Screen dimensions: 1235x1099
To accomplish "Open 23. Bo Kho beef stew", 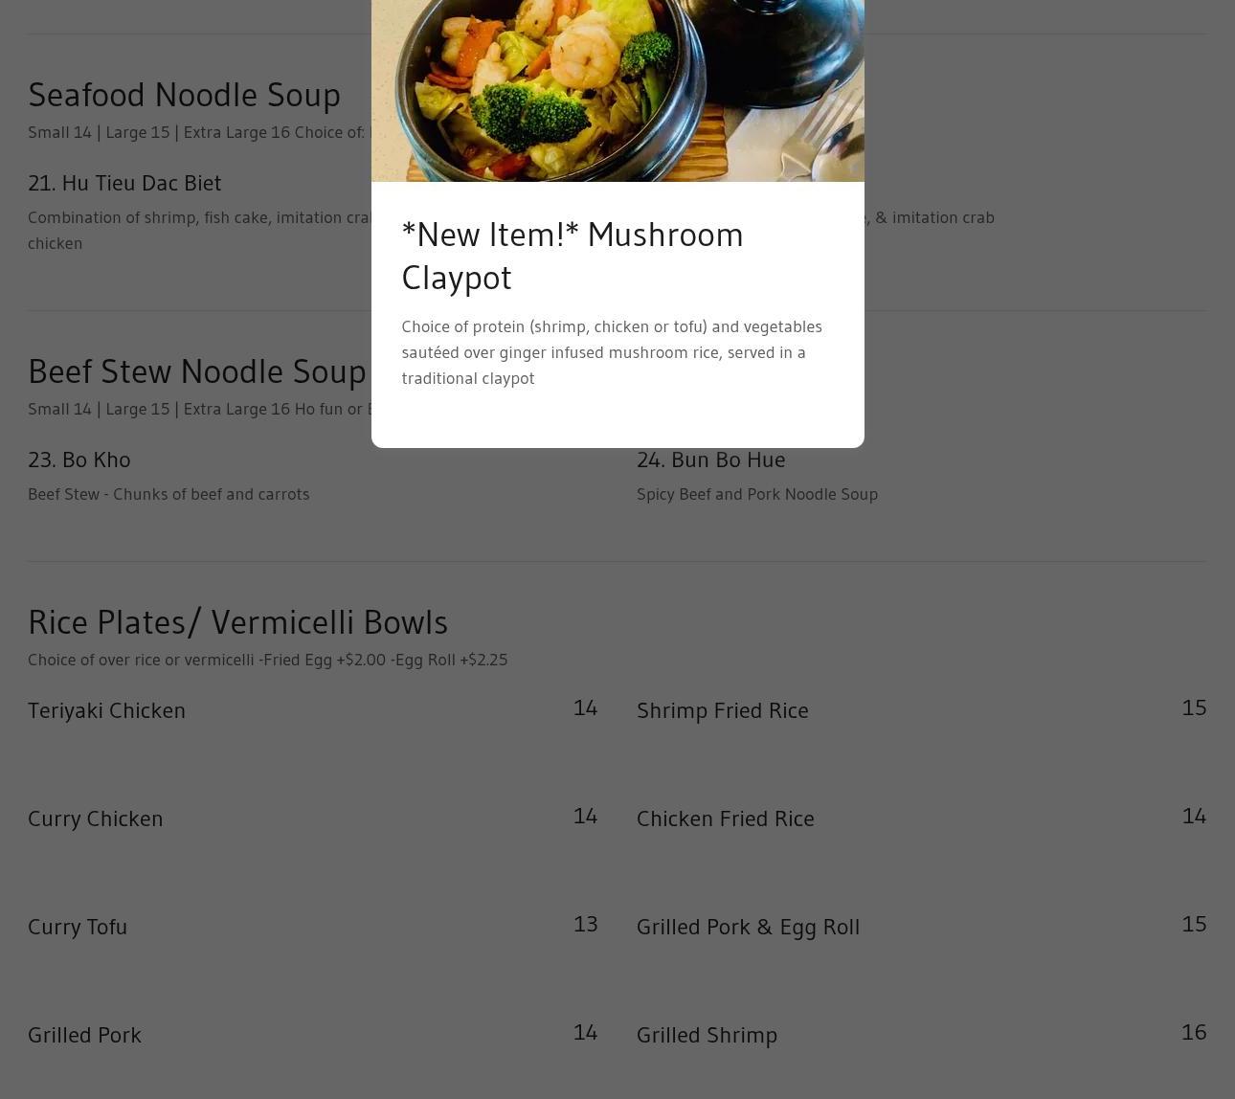I will pyautogui.click(x=79, y=460).
